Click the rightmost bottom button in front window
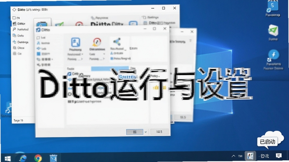This screenshot has width=289, height=162. click(x=159, y=132)
